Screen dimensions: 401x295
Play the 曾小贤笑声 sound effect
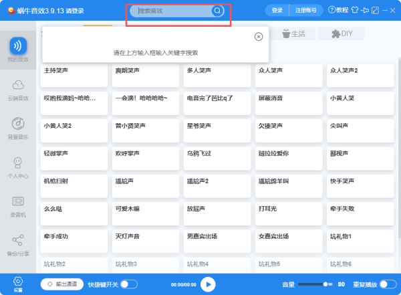coord(146,131)
